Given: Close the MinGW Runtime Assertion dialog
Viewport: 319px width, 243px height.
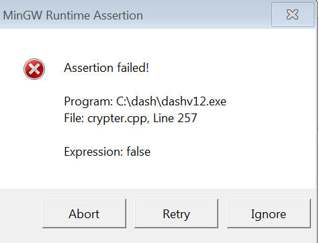Looking at the screenshot, I should pyautogui.click(x=293, y=15).
